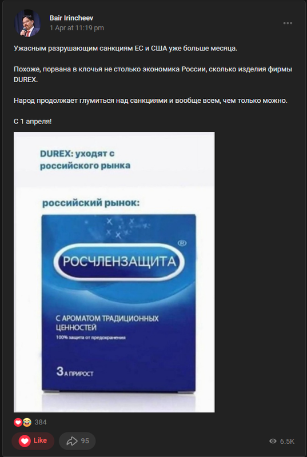Visit the Bair Irincheev author name link
Image resolution: width=307 pixels, height=457 pixels.
tap(71, 18)
